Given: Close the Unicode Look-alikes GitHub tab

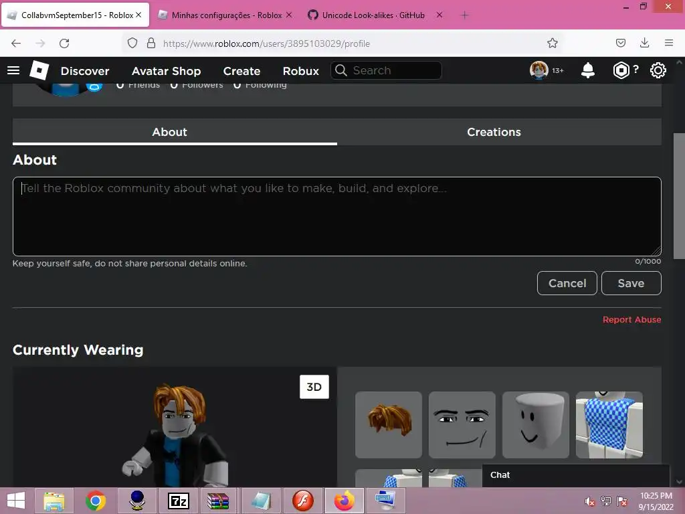Looking at the screenshot, I should tap(439, 15).
